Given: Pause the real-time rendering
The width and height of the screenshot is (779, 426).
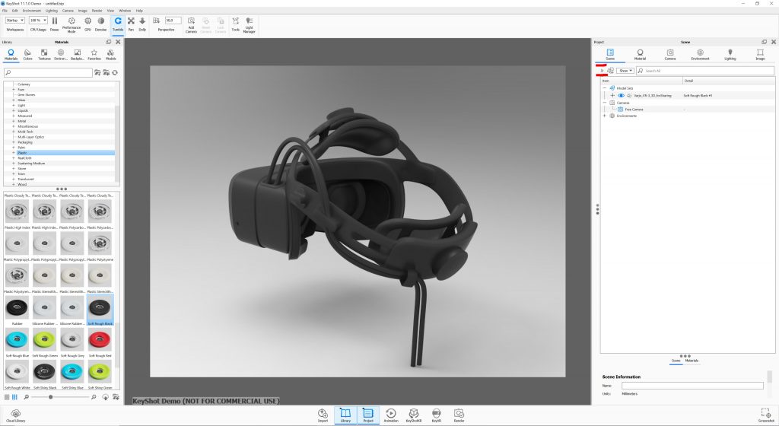Looking at the screenshot, I should coord(54,24).
